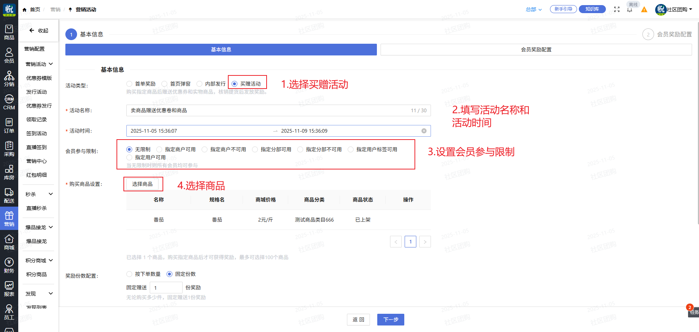Open the 订单 orders sidebar icon

[x=9, y=125]
